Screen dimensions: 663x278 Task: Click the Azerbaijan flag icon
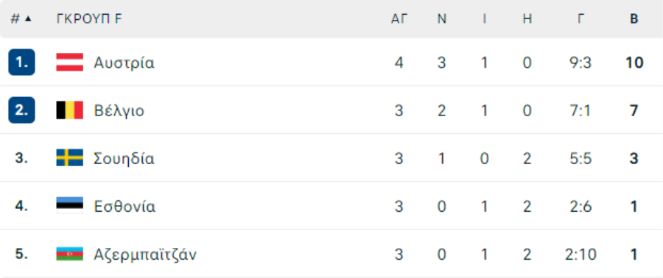click(x=70, y=254)
